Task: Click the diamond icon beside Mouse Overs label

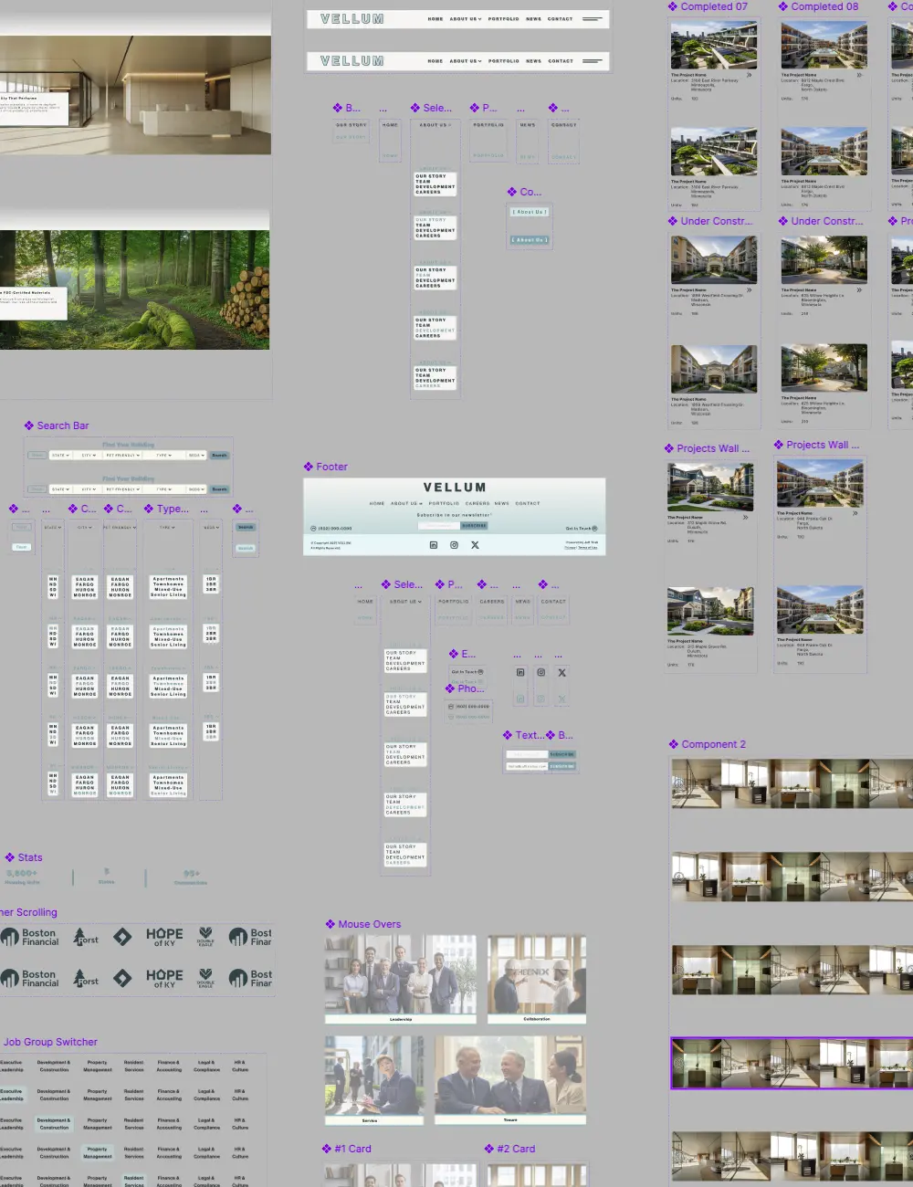Action: tap(331, 924)
